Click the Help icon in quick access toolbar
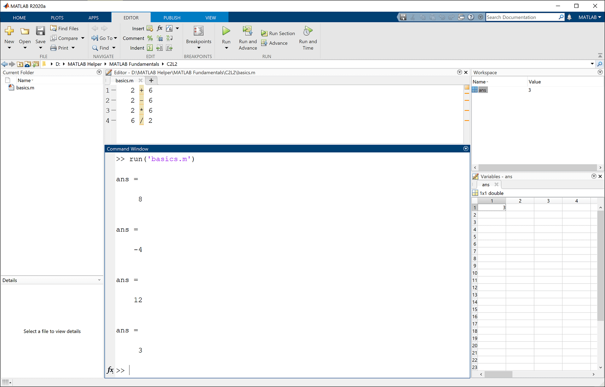The height and width of the screenshot is (387, 605). pyautogui.click(x=471, y=17)
